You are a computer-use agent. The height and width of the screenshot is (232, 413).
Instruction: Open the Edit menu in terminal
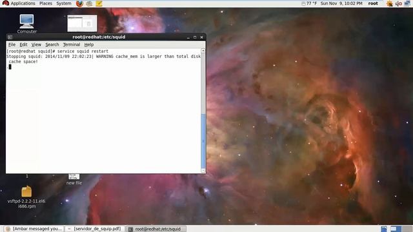coord(23,44)
